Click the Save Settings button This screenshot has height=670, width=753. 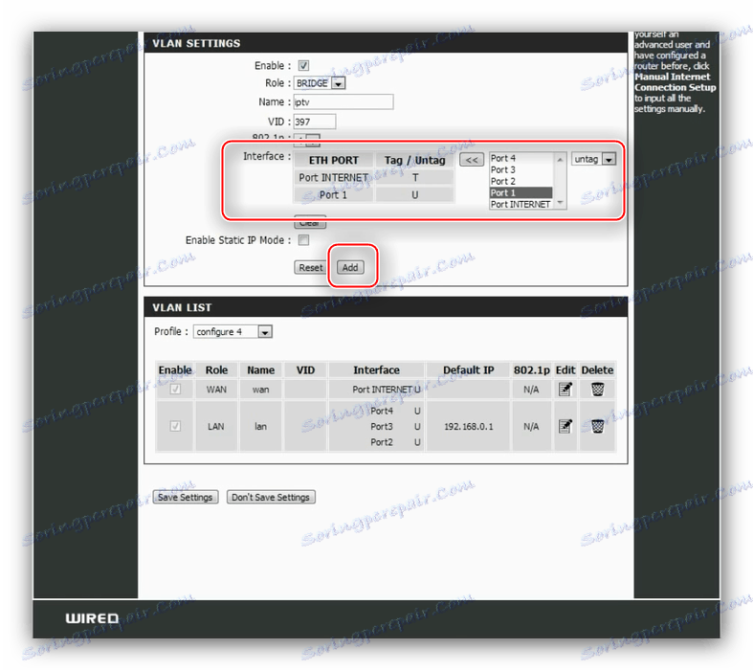click(186, 497)
